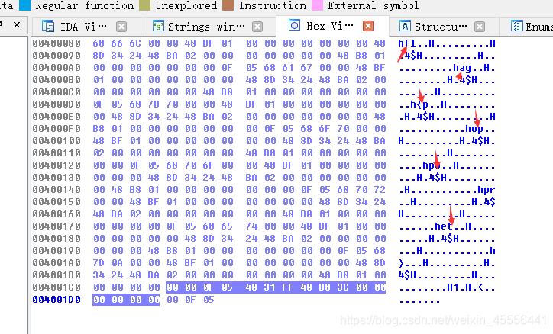Click the Regular function legend color swatch
Viewport: 553px width, 334px height.
click(24, 5)
